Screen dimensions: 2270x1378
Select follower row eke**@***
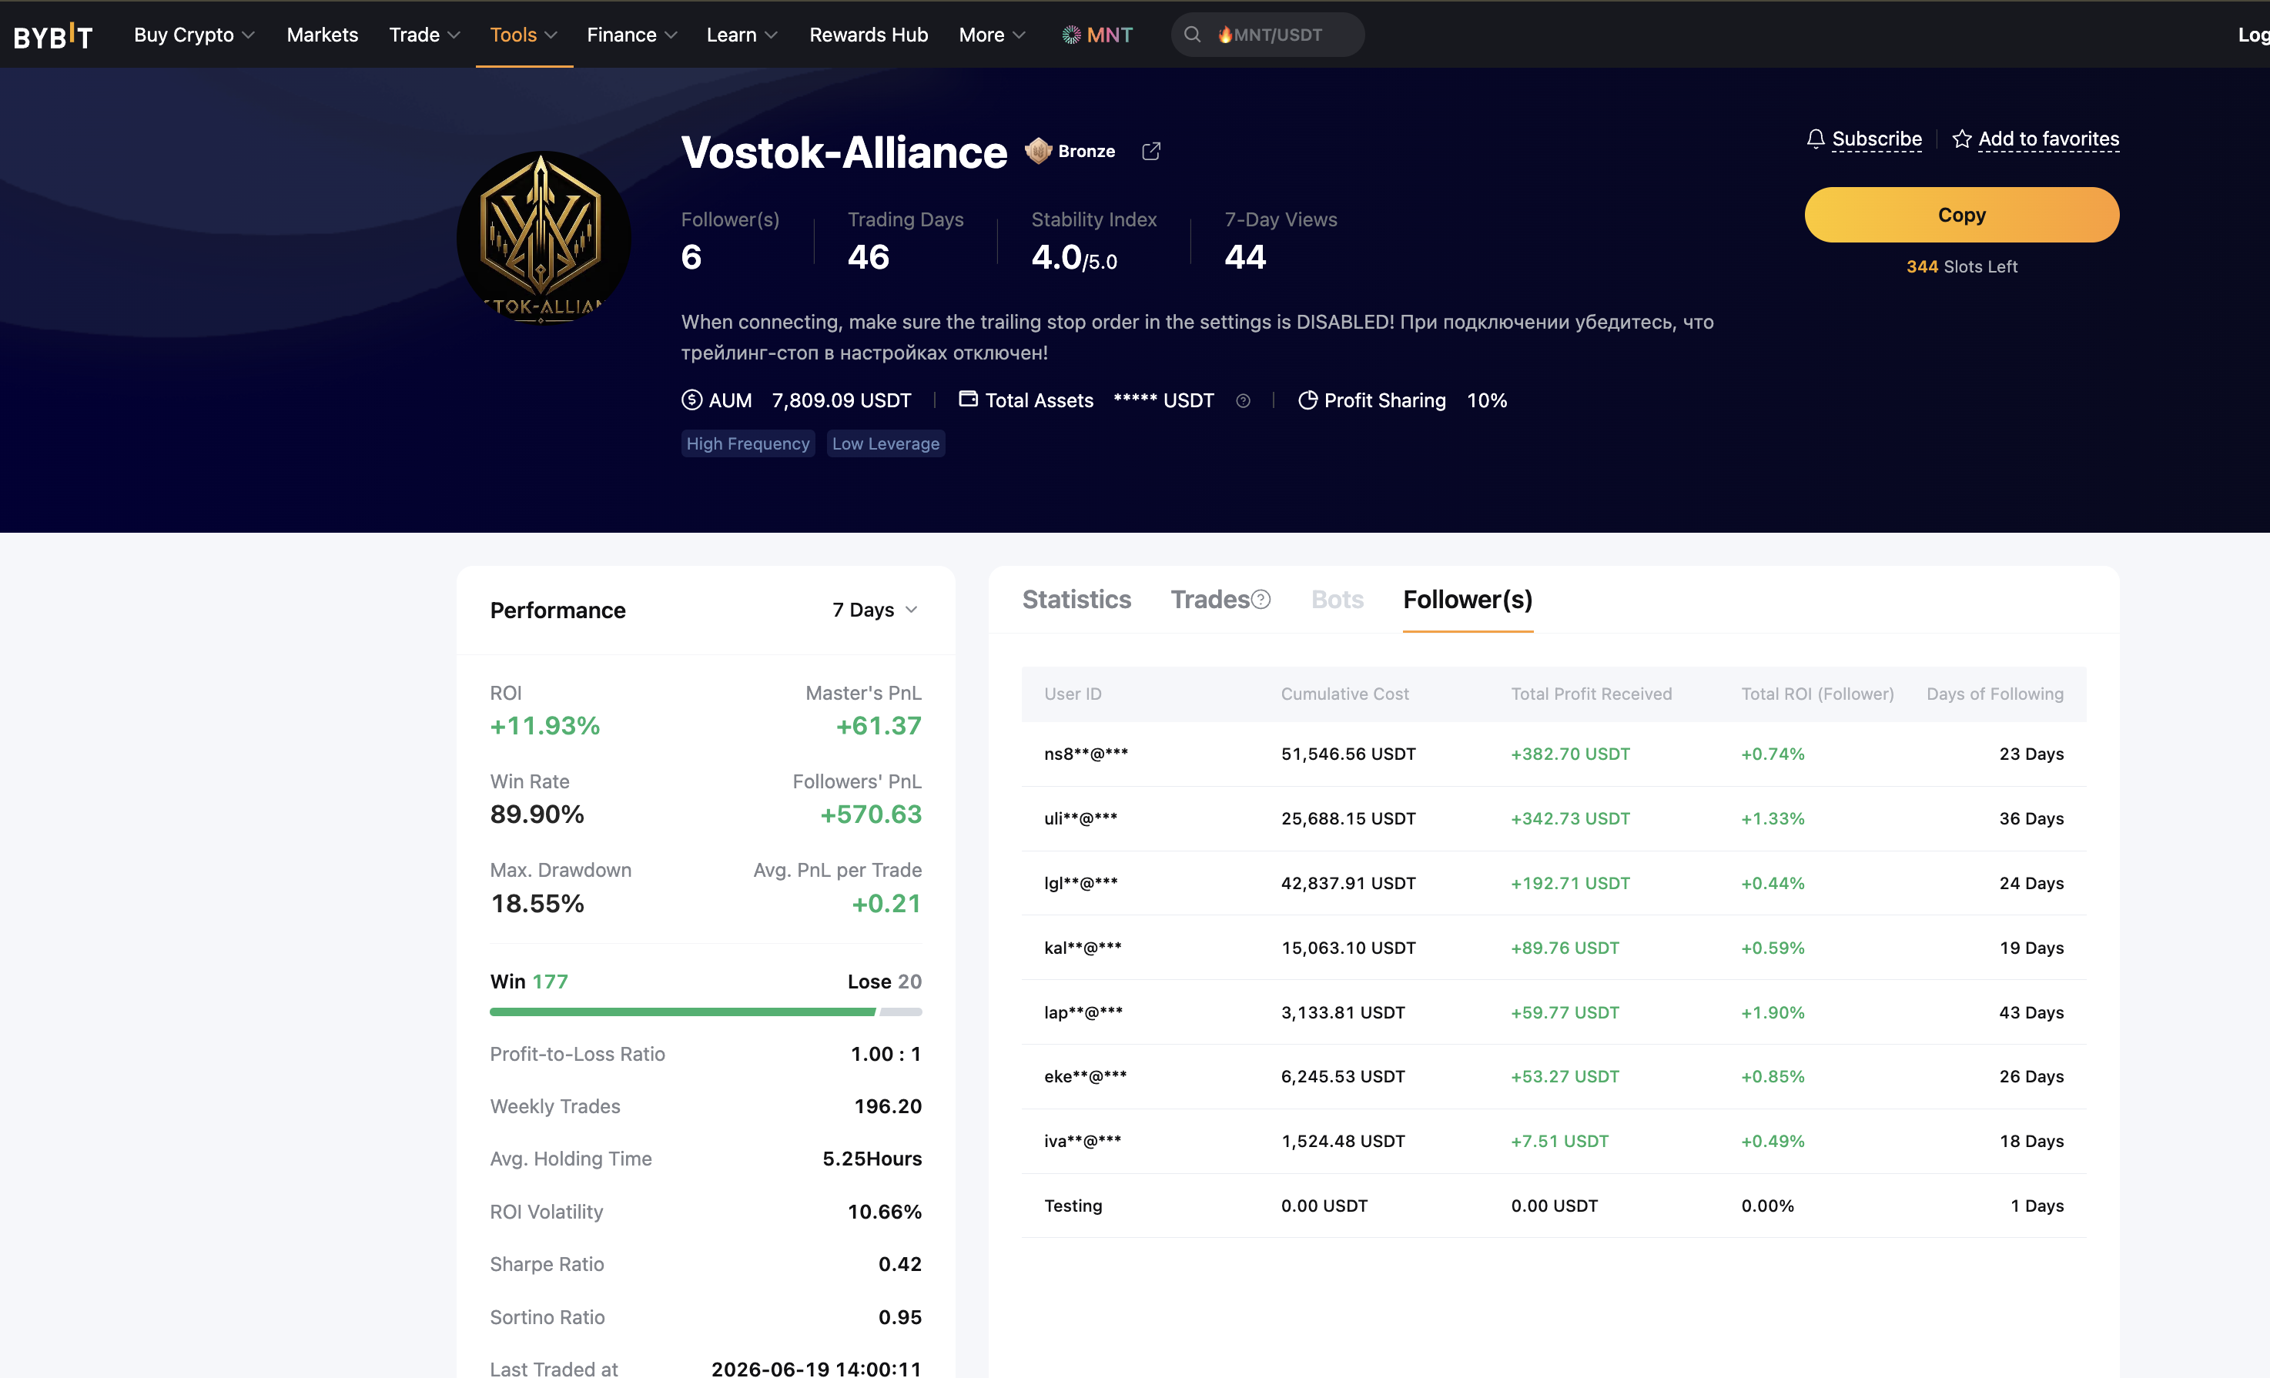[x=1553, y=1076]
